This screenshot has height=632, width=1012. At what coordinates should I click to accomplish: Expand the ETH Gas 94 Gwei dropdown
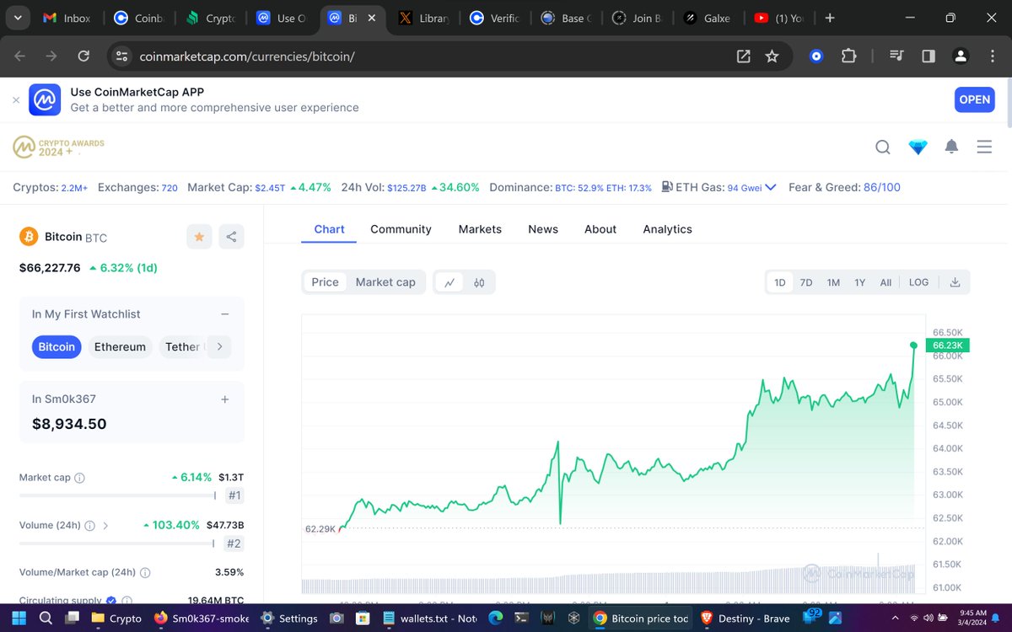[769, 188]
